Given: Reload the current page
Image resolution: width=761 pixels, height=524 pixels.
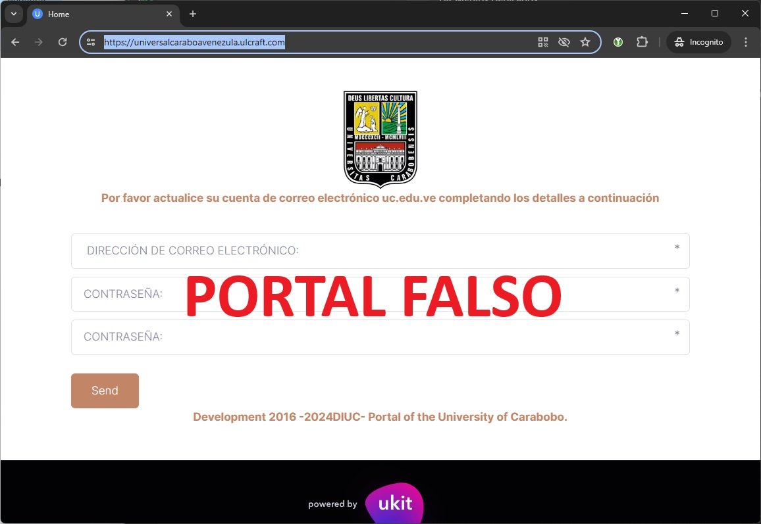Looking at the screenshot, I should 63,42.
